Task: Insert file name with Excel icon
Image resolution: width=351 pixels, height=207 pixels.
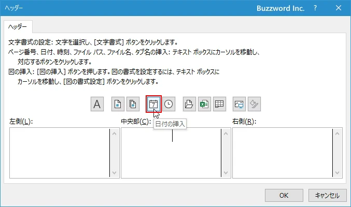Action: coord(204,104)
